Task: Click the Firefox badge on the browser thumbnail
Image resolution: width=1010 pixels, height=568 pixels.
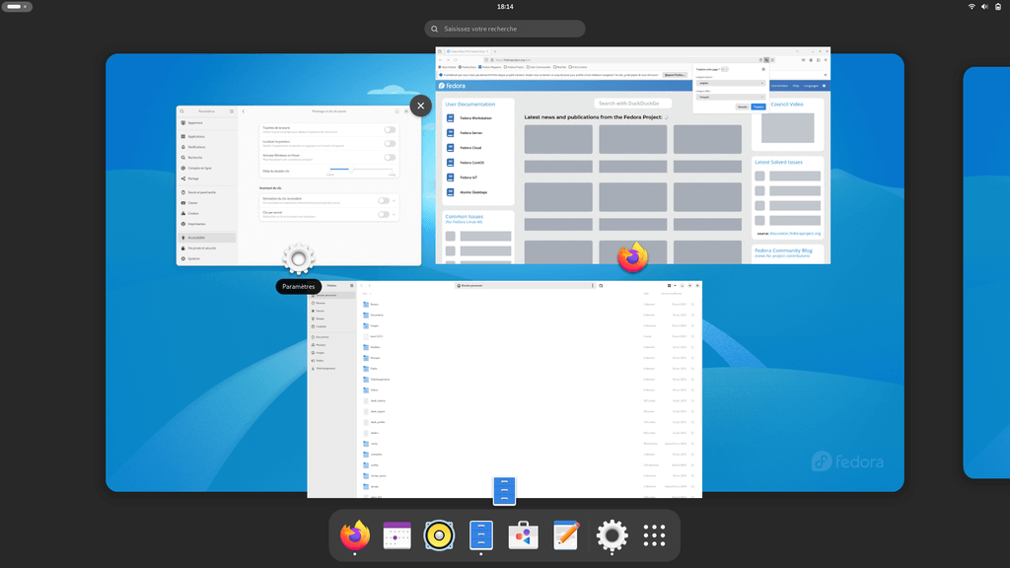Action: pyautogui.click(x=632, y=257)
